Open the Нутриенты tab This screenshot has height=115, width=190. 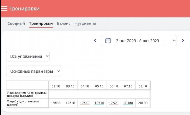(x=85, y=24)
